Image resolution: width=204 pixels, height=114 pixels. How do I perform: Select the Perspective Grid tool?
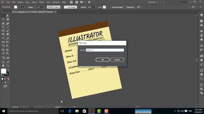[8, 46]
